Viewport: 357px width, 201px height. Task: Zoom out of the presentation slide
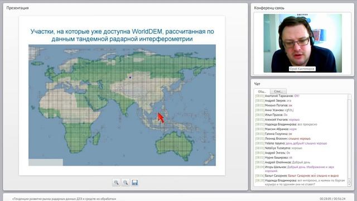tap(126, 183)
